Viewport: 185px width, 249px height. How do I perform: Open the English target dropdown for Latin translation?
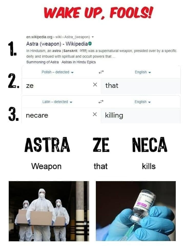[x=142, y=102]
